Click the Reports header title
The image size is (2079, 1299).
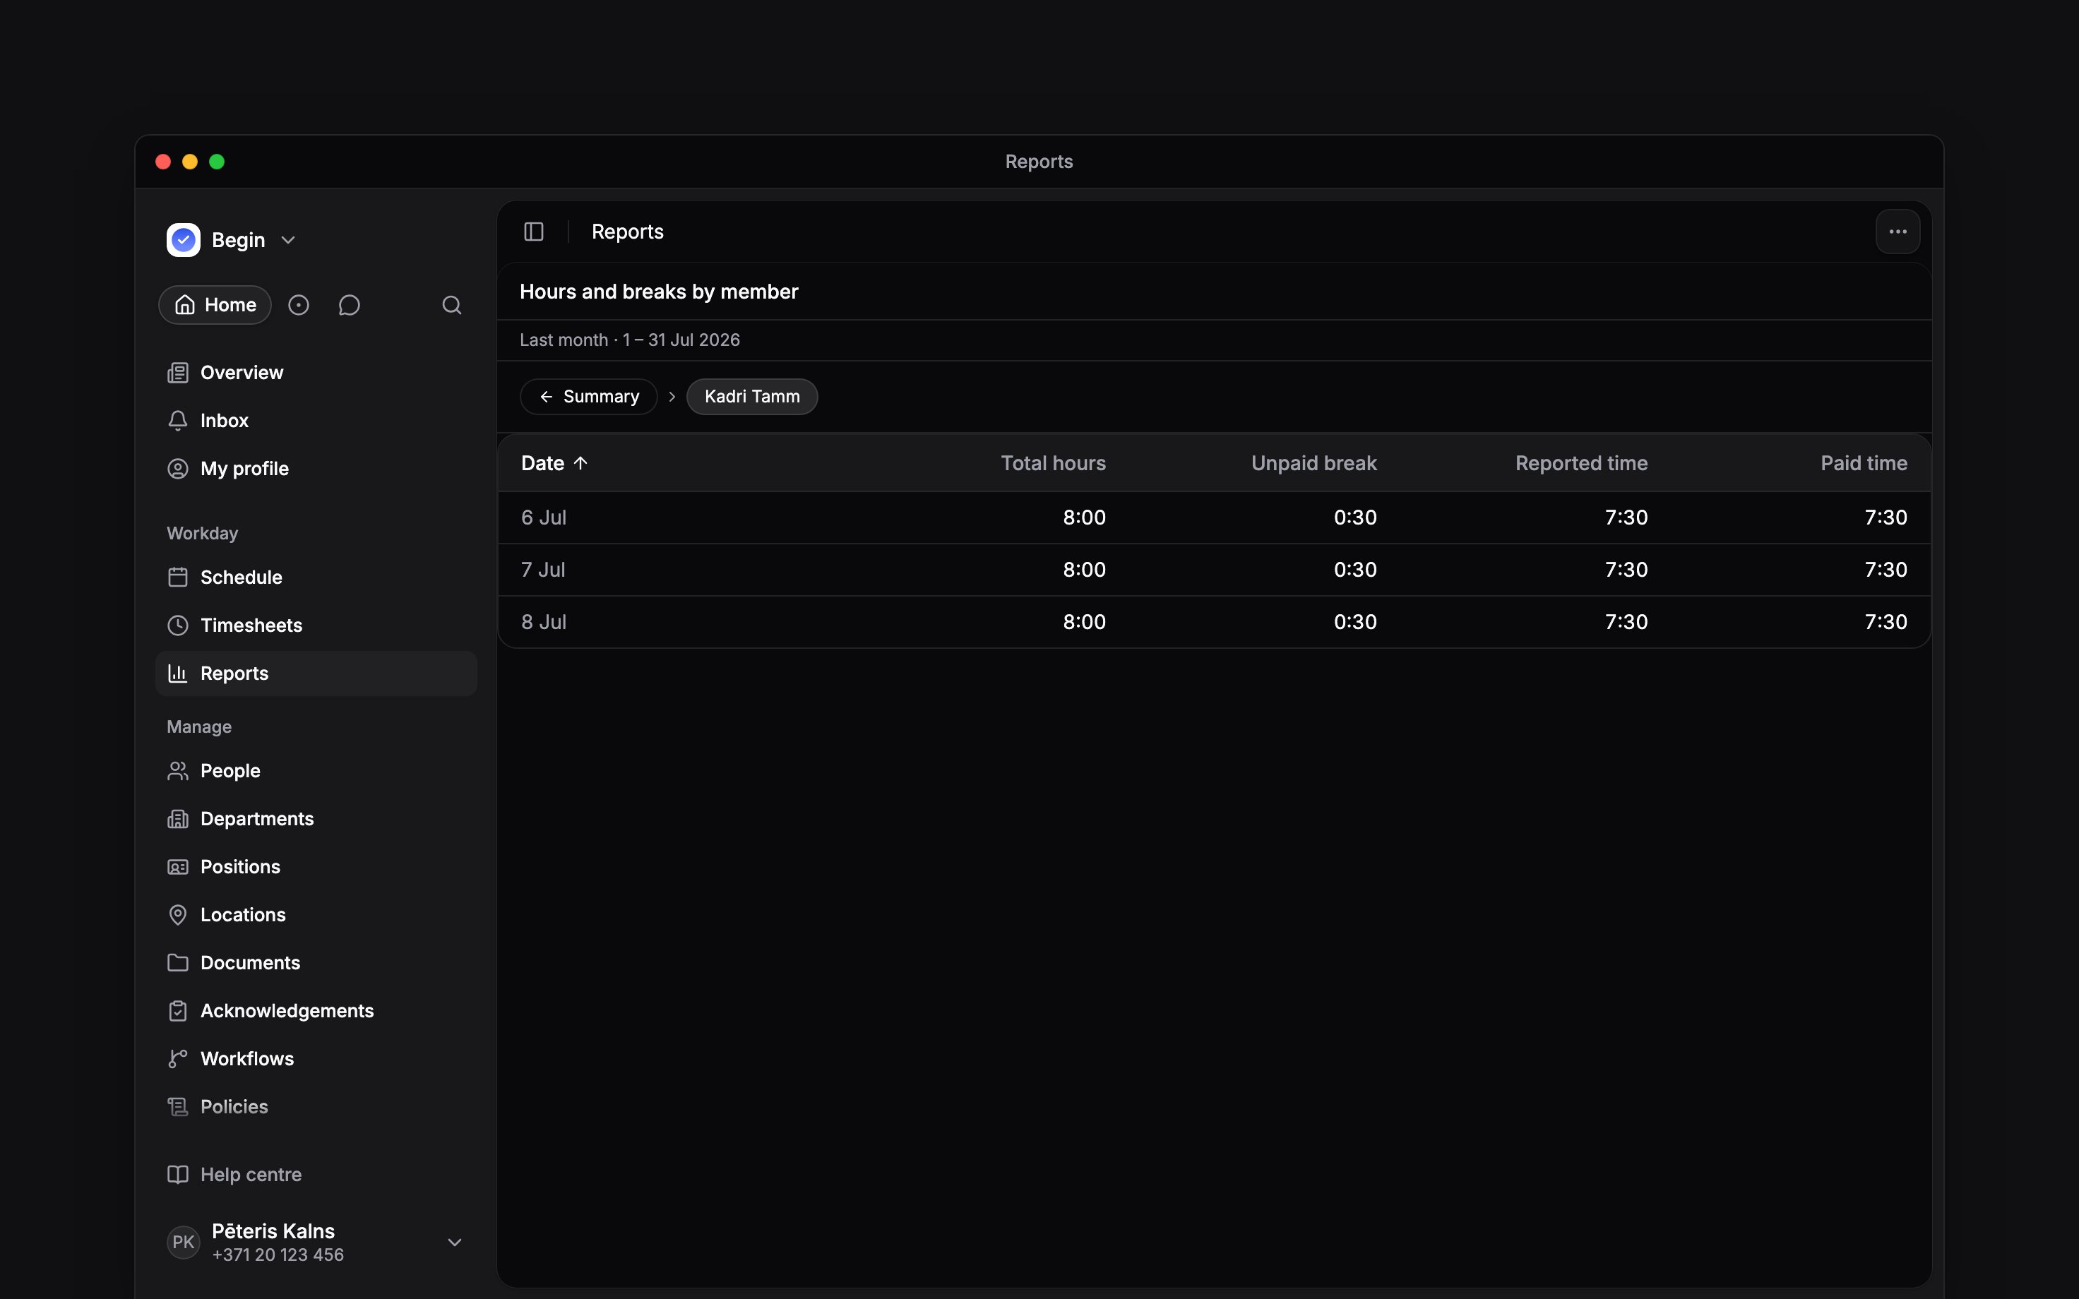(627, 232)
